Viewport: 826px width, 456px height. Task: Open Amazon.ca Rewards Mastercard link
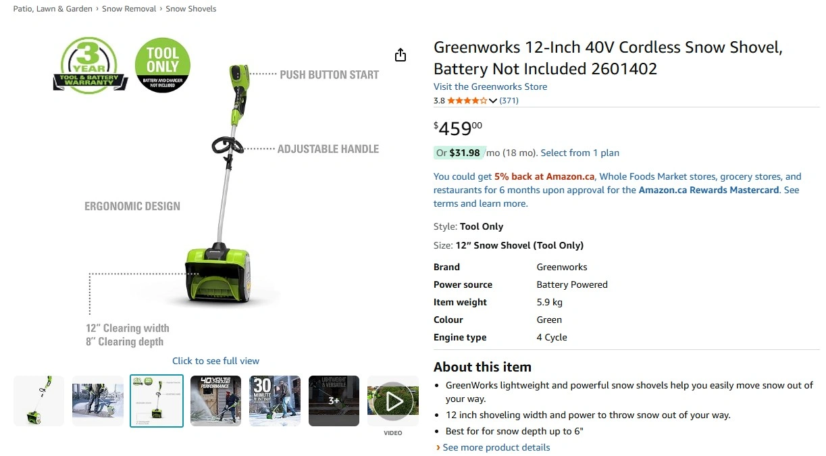pyautogui.click(x=708, y=190)
